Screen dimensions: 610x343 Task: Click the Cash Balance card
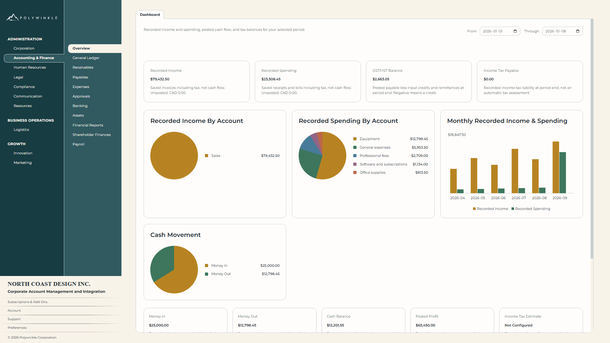pos(363,320)
